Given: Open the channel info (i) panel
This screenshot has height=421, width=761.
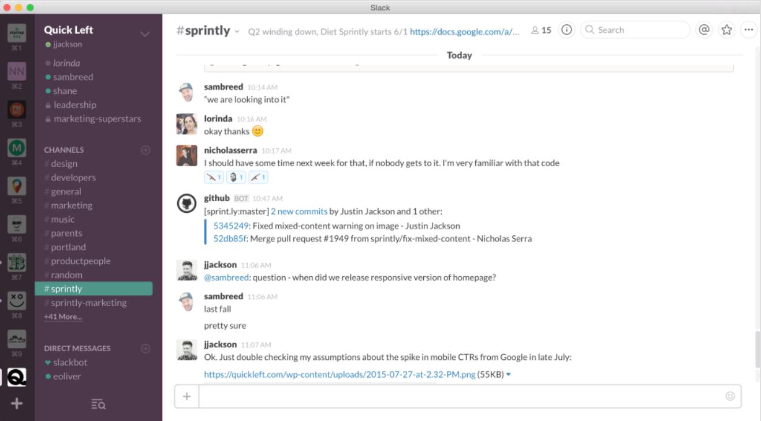Looking at the screenshot, I should [566, 30].
